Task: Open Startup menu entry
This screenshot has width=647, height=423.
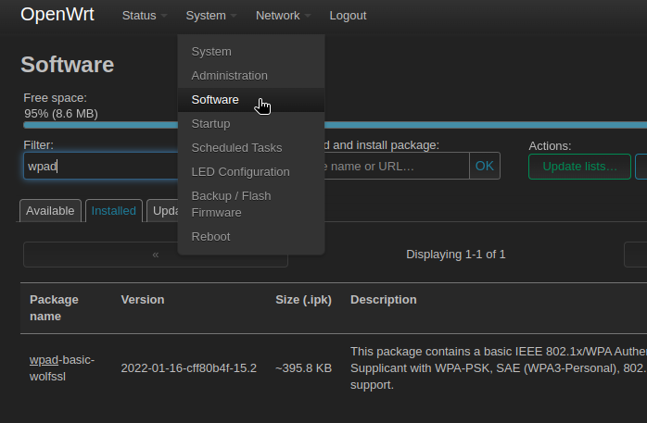Action: coord(251,123)
